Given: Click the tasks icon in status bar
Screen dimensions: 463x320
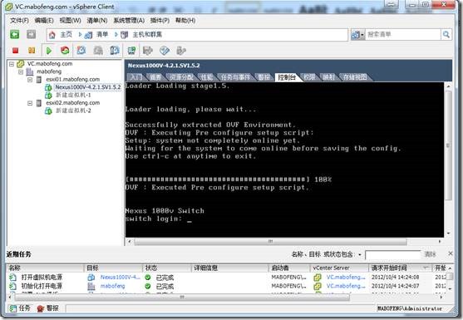Looking at the screenshot, I should (x=12, y=308).
